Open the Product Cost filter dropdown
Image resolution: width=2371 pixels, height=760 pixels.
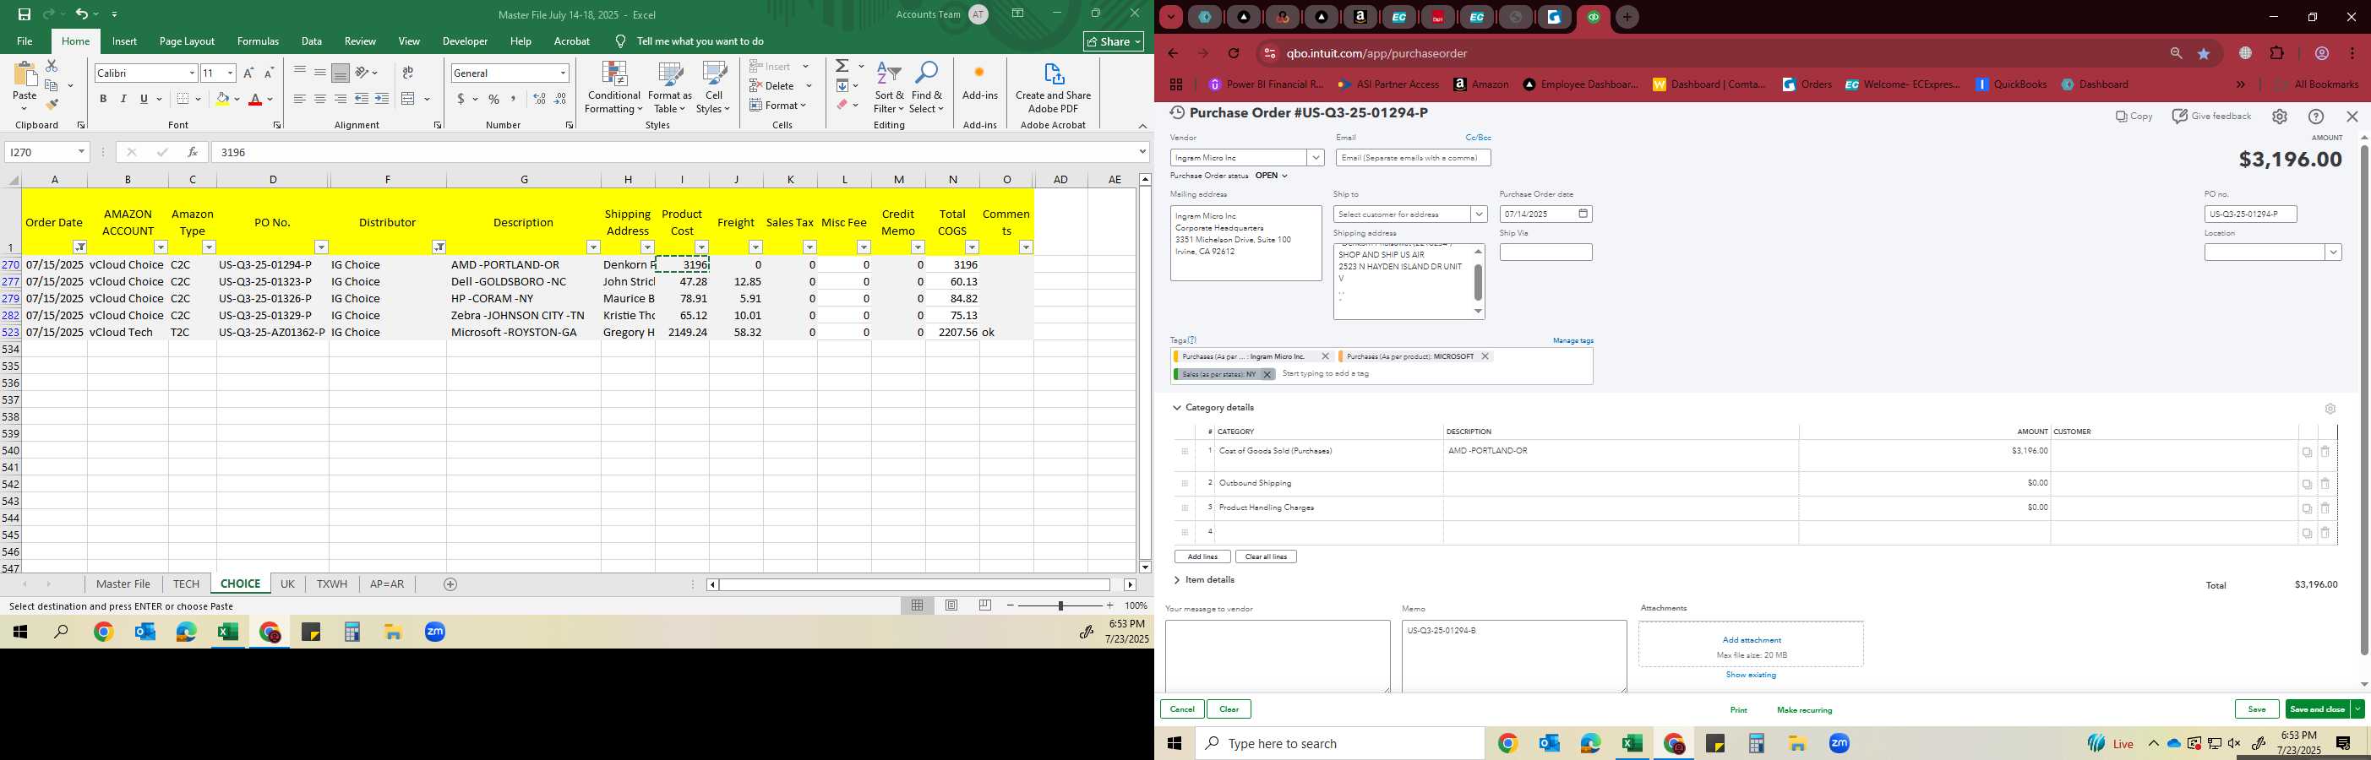(x=701, y=247)
